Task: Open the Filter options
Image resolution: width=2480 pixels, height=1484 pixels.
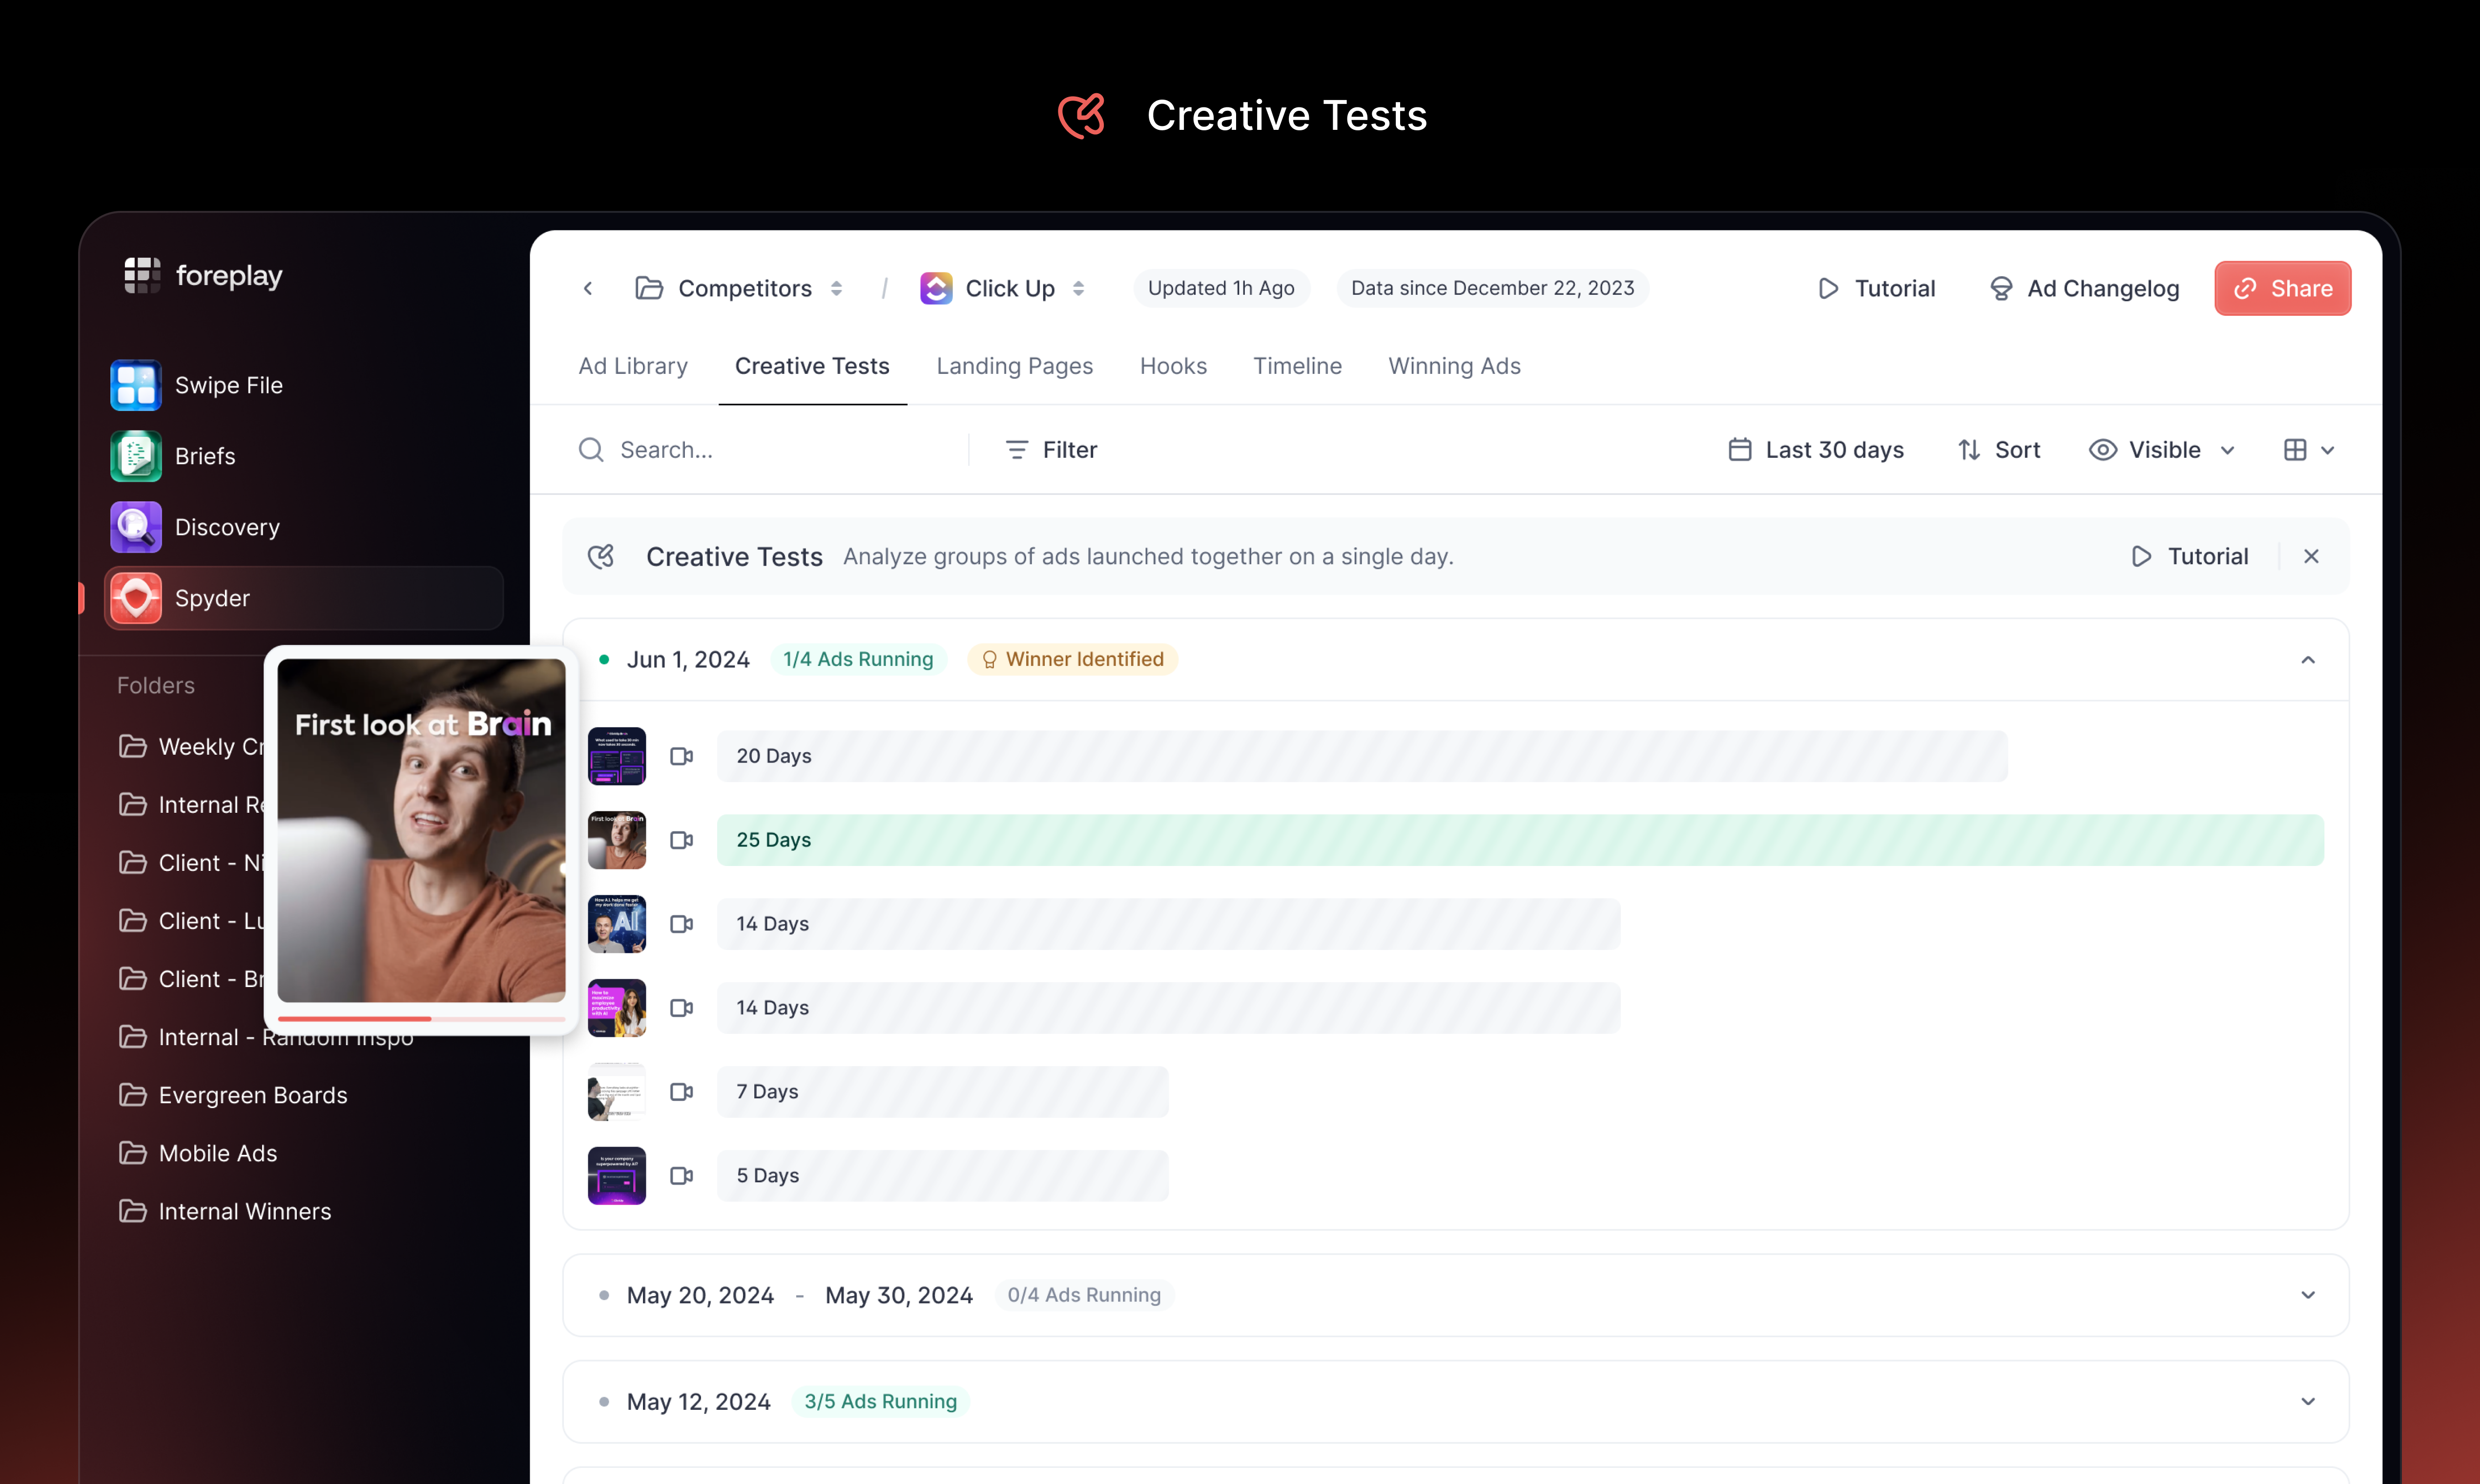Action: 1051,450
